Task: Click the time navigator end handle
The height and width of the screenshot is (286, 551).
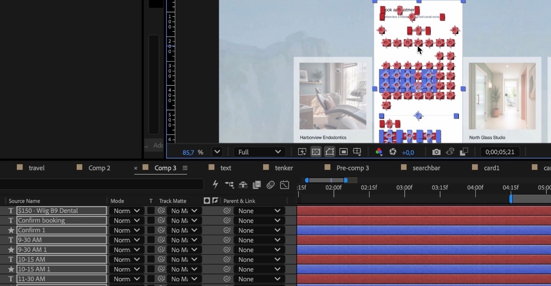Action: pyautogui.click(x=346, y=180)
